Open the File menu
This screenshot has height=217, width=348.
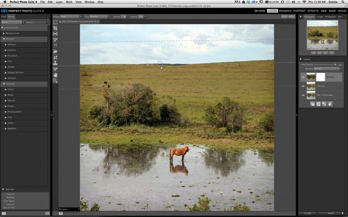(x=42, y=2)
